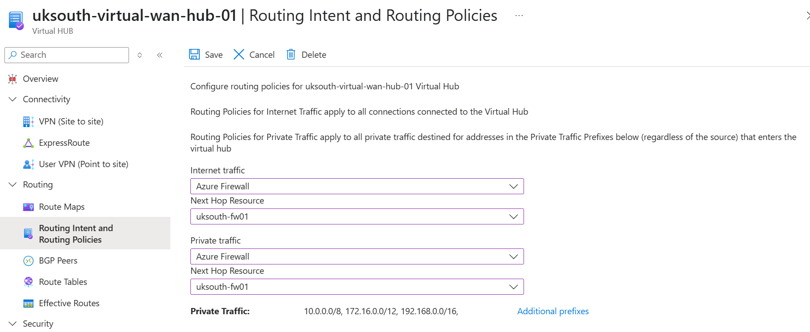Collapse the sidebar with double chevron

160,55
